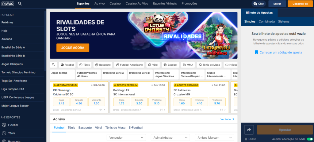Select the Vôlei live tab
This screenshot has height=142, width=314.
(x=98, y=128)
